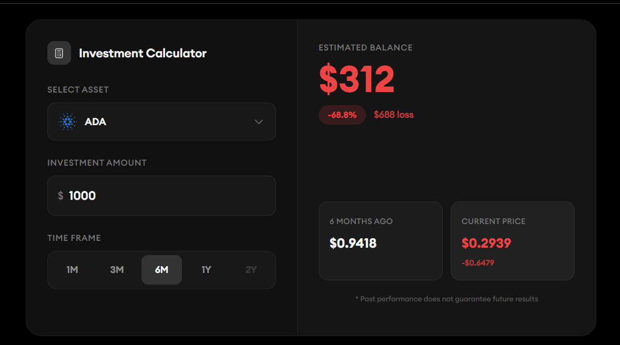Click the Estimated Balance label
Screen dimensions: 620x345
(365, 48)
